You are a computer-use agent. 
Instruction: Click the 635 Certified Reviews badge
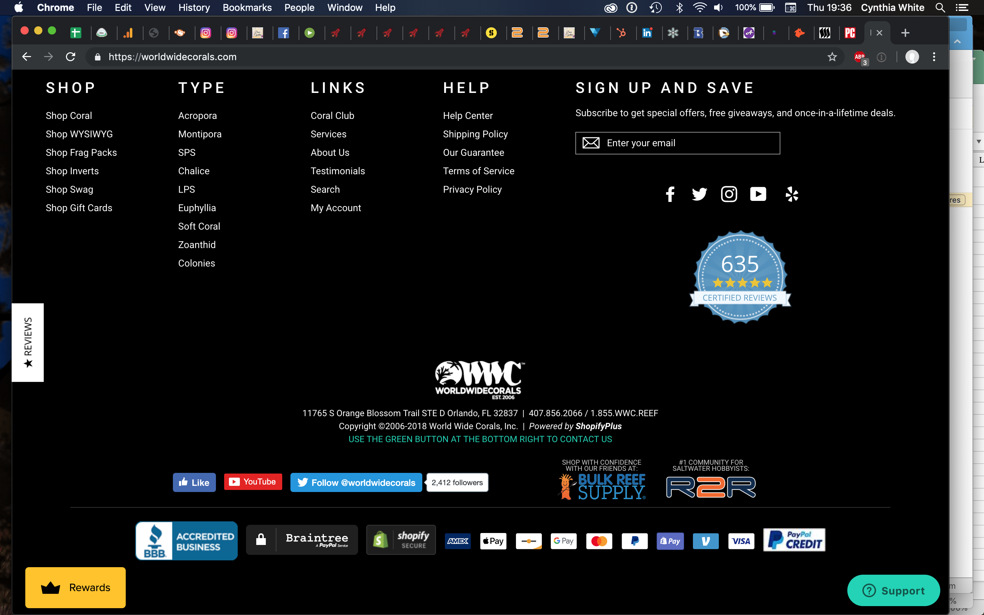point(740,277)
